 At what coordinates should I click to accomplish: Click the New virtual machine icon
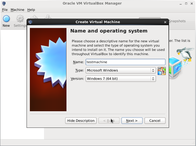point(6,19)
